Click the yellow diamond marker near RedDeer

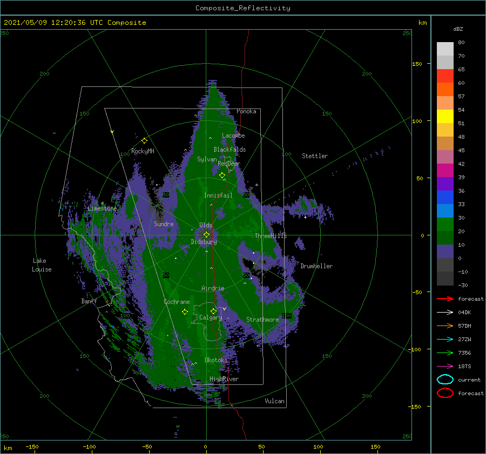point(222,175)
